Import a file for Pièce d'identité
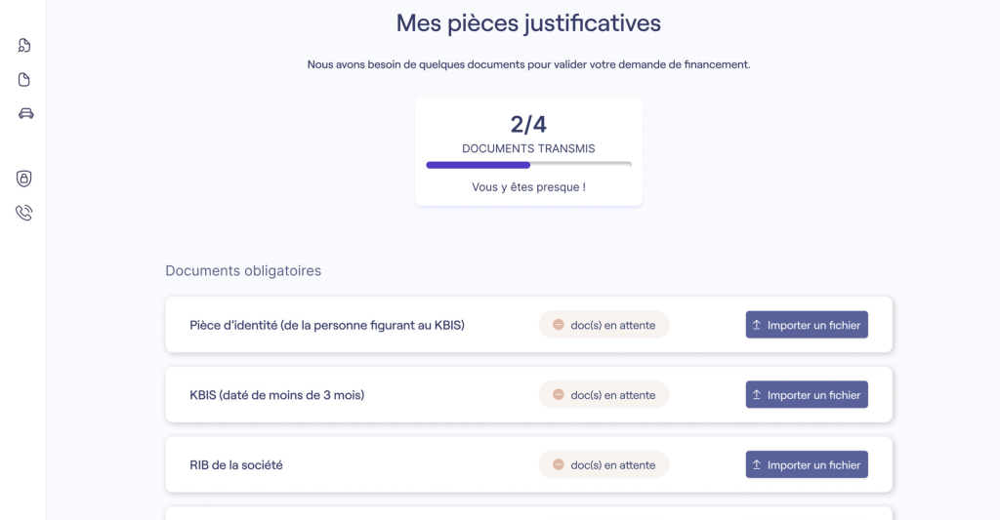This screenshot has width=1000, height=520. click(807, 325)
